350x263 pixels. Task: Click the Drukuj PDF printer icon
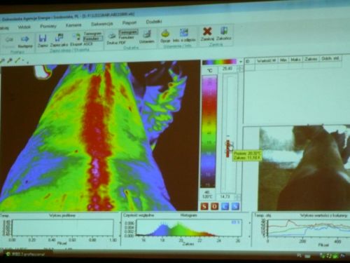point(112,36)
